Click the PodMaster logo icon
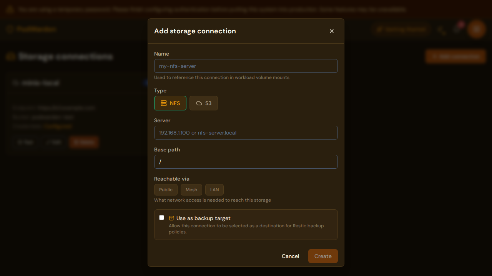 click(x=10, y=29)
